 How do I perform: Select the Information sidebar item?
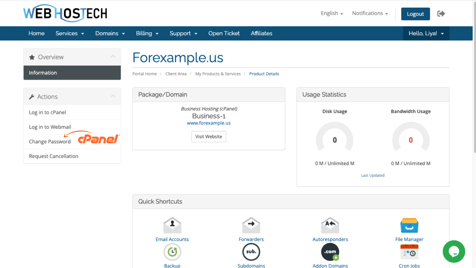tap(72, 73)
